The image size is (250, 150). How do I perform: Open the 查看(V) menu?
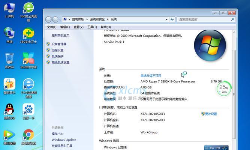(x=78, y=27)
